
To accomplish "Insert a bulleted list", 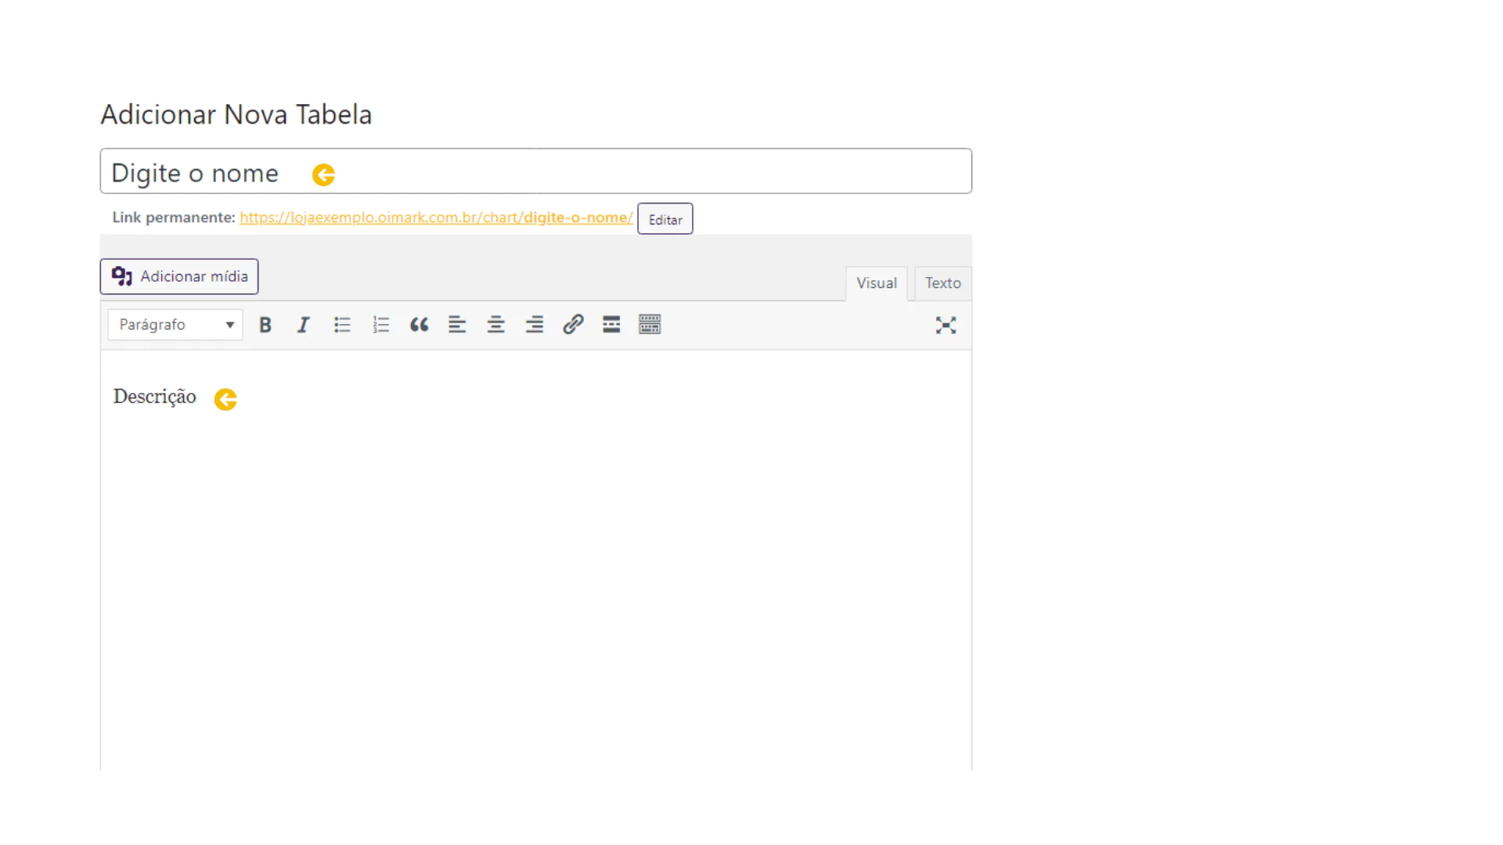I will coord(342,325).
